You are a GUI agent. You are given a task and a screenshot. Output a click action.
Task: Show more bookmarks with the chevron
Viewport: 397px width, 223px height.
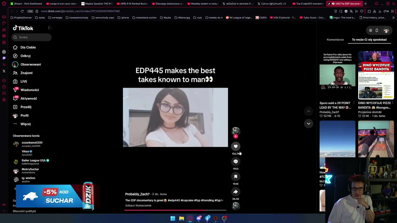point(393,18)
